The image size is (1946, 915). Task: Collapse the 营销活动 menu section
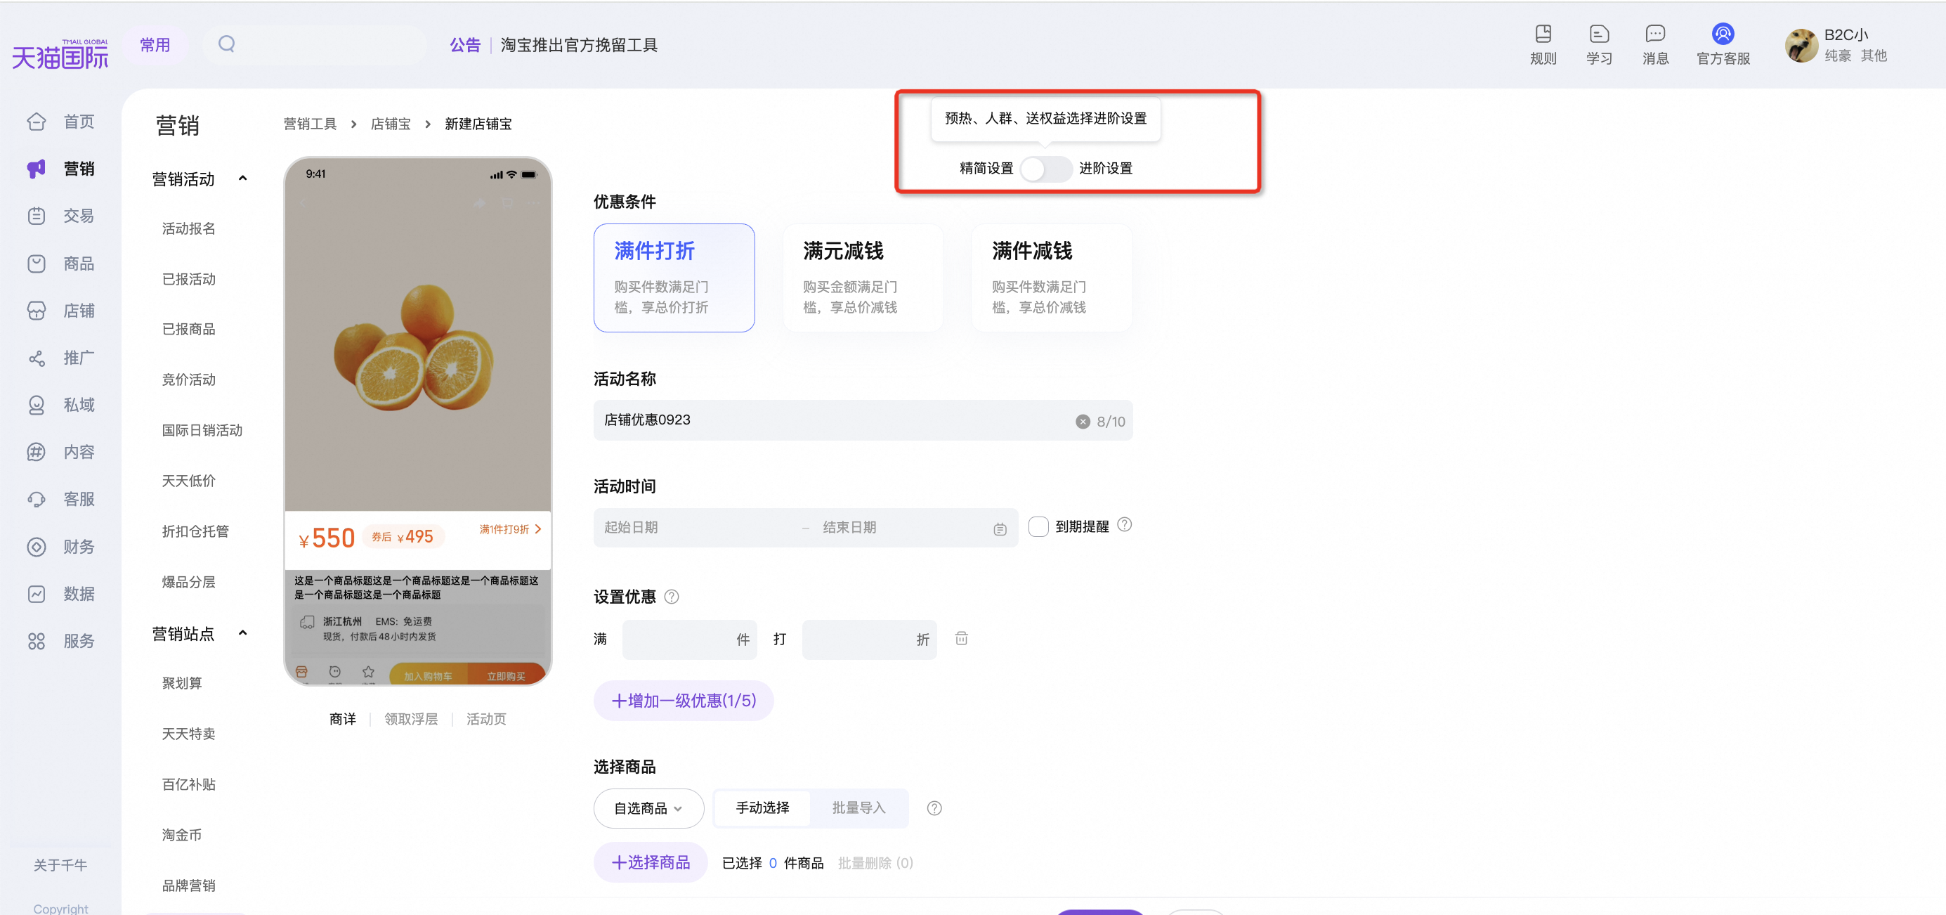pyautogui.click(x=242, y=179)
